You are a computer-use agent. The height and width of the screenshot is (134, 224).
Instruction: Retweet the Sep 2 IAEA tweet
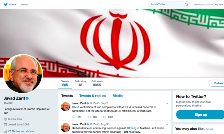click(89, 117)
